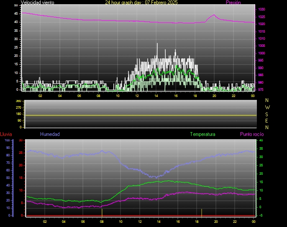
Task: Select the green 'Temperatura' legend label
Action: (x=202, y=134)
